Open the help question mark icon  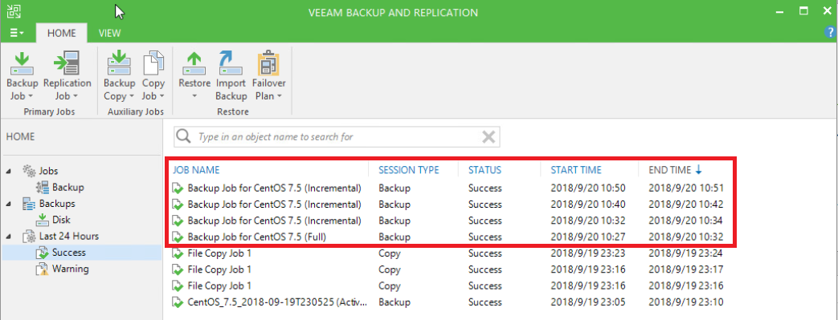pos(831,33)
